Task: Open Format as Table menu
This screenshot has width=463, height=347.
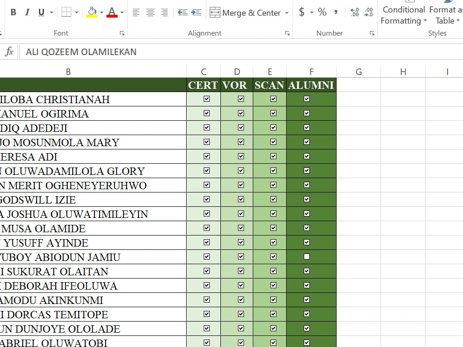Action: (446, 15)
